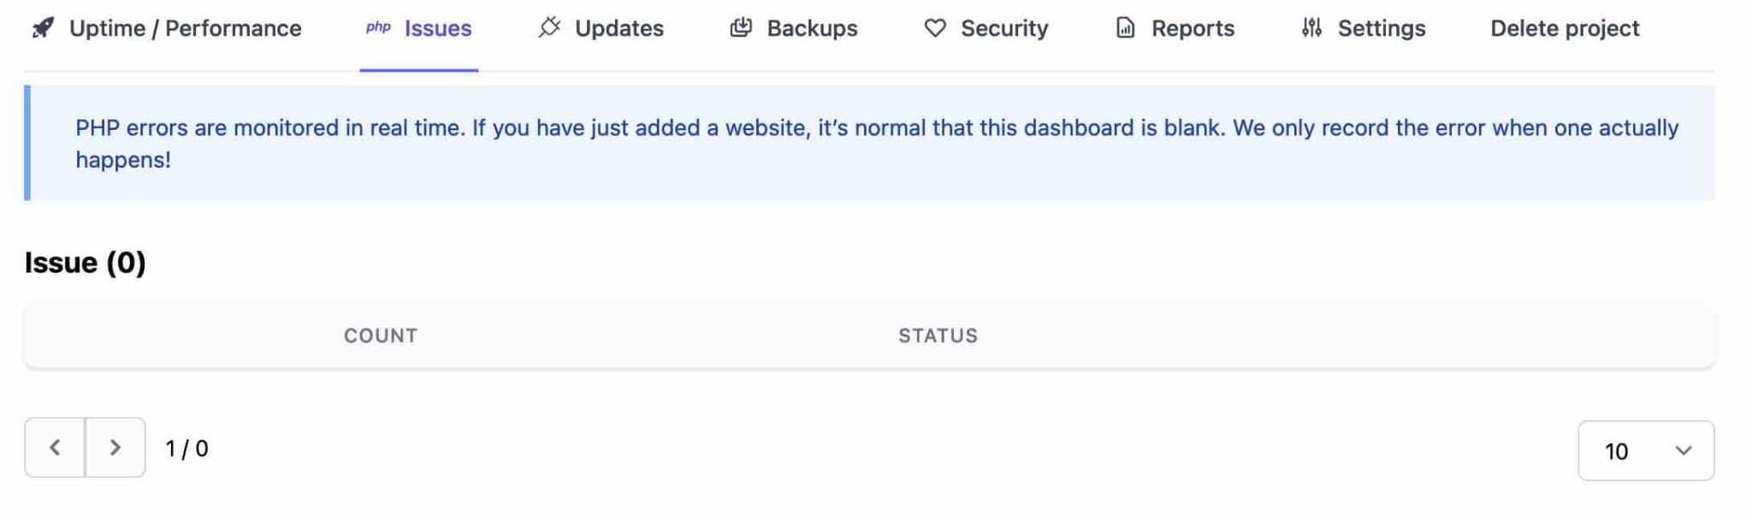Open the Reports section

coord(1193,28)
